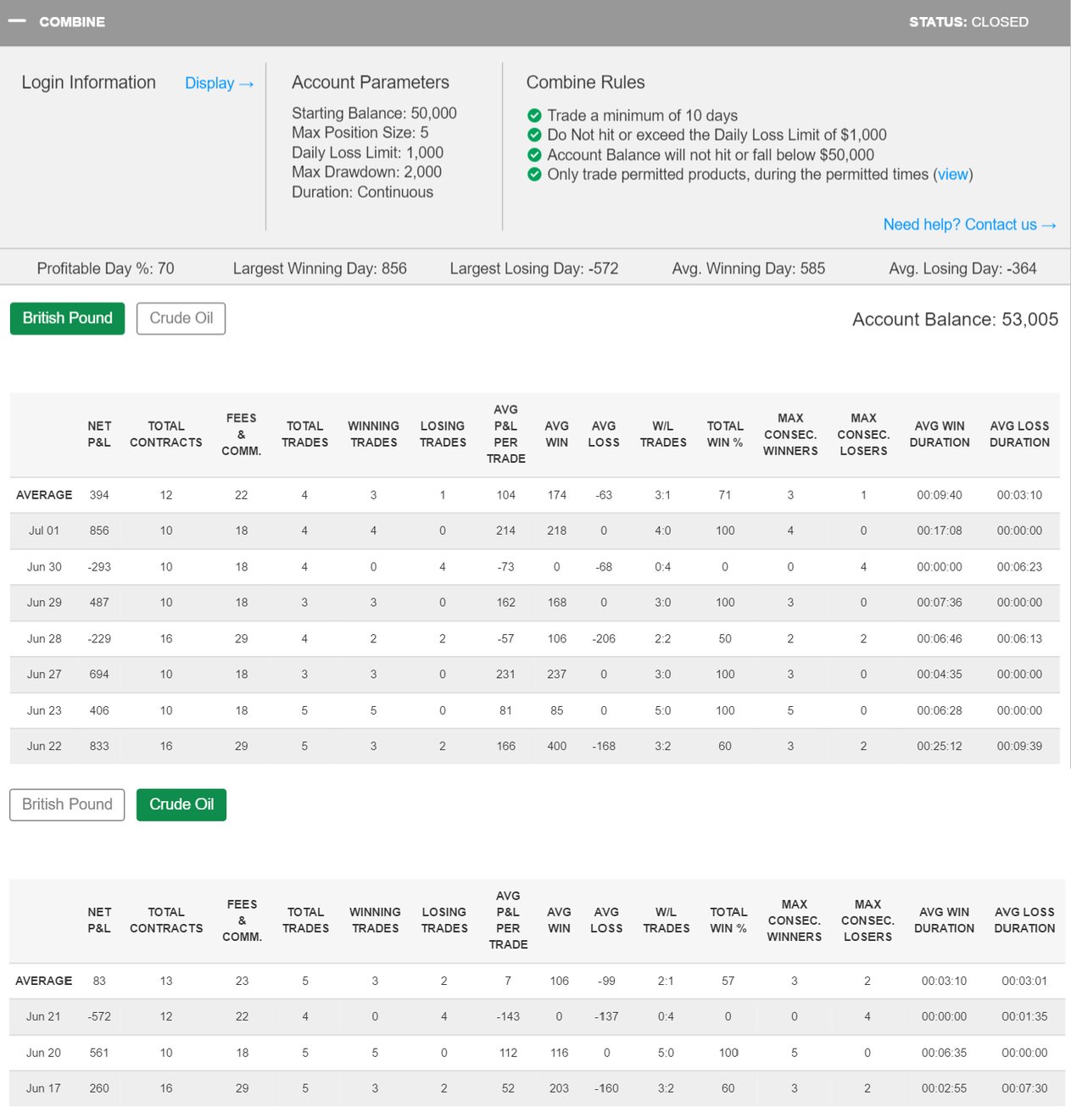Click Need help? Contact us link

(x=968, y=225)
